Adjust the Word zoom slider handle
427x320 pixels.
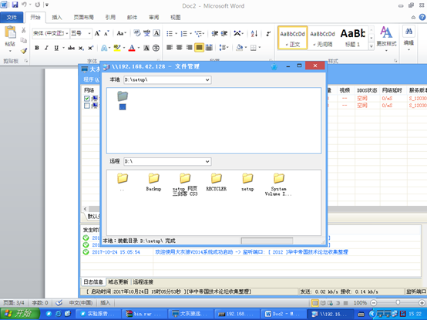tap(398, 302)
